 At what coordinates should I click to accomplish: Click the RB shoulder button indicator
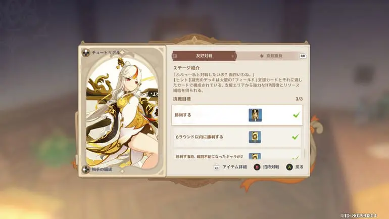point(303,56)
